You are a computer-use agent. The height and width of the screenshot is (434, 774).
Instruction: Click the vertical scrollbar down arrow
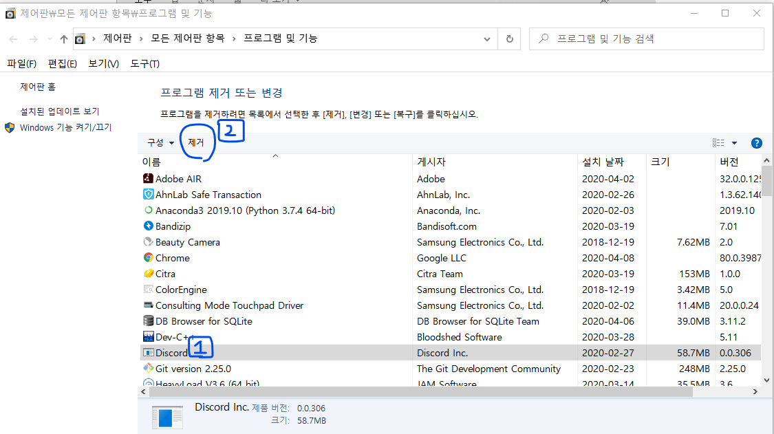(766, 380)
